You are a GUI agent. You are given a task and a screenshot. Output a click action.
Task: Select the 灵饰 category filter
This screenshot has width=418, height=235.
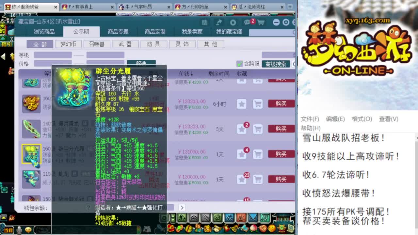[182, 44]
